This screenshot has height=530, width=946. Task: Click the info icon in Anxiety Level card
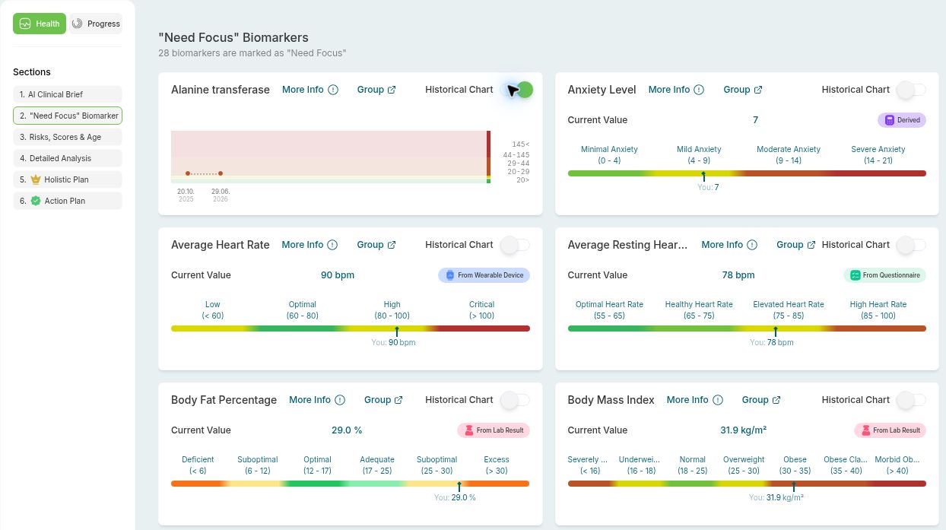(699, 90)
